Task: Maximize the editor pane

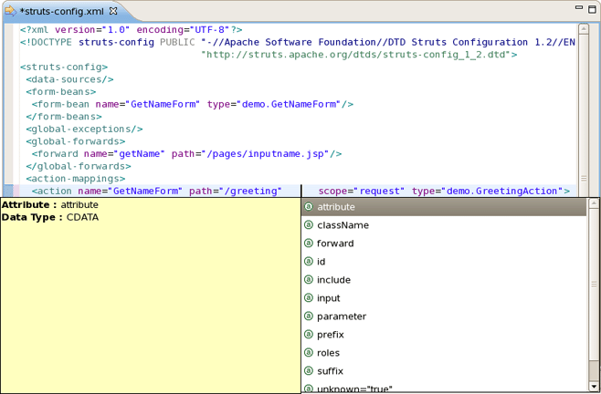Action: (x=591, y=8)
